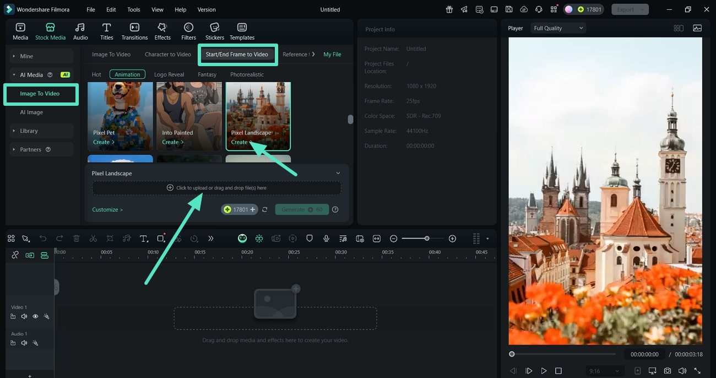Viewport: 716px width, 378px height.
Task: Select the Hot category filter
Action: (x=96, y=74)
